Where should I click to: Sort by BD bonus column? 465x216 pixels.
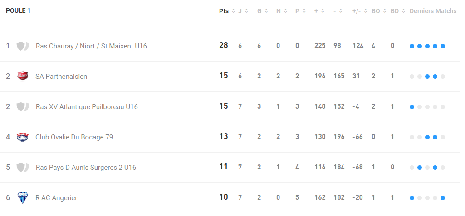coord(398,11)
